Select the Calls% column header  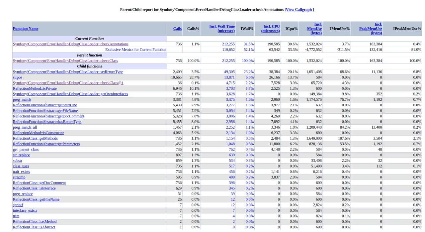coord(193,29)
